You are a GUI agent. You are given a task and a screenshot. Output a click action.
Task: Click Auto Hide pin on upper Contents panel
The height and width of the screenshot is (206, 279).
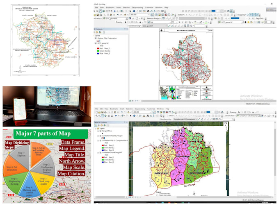125,29
